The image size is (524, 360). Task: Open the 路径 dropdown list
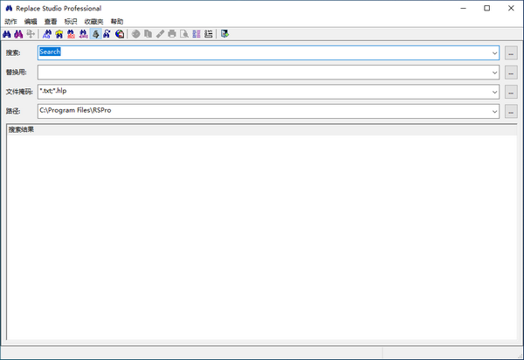point(493,111)
